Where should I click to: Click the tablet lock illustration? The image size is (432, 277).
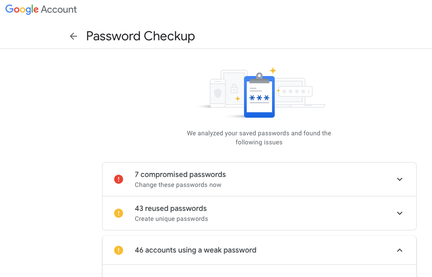click(x=234, y=89)
